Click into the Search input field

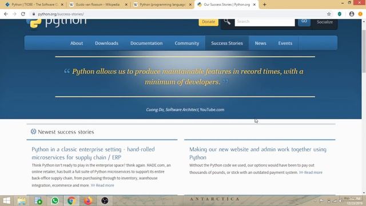click(x=265, y=22)
